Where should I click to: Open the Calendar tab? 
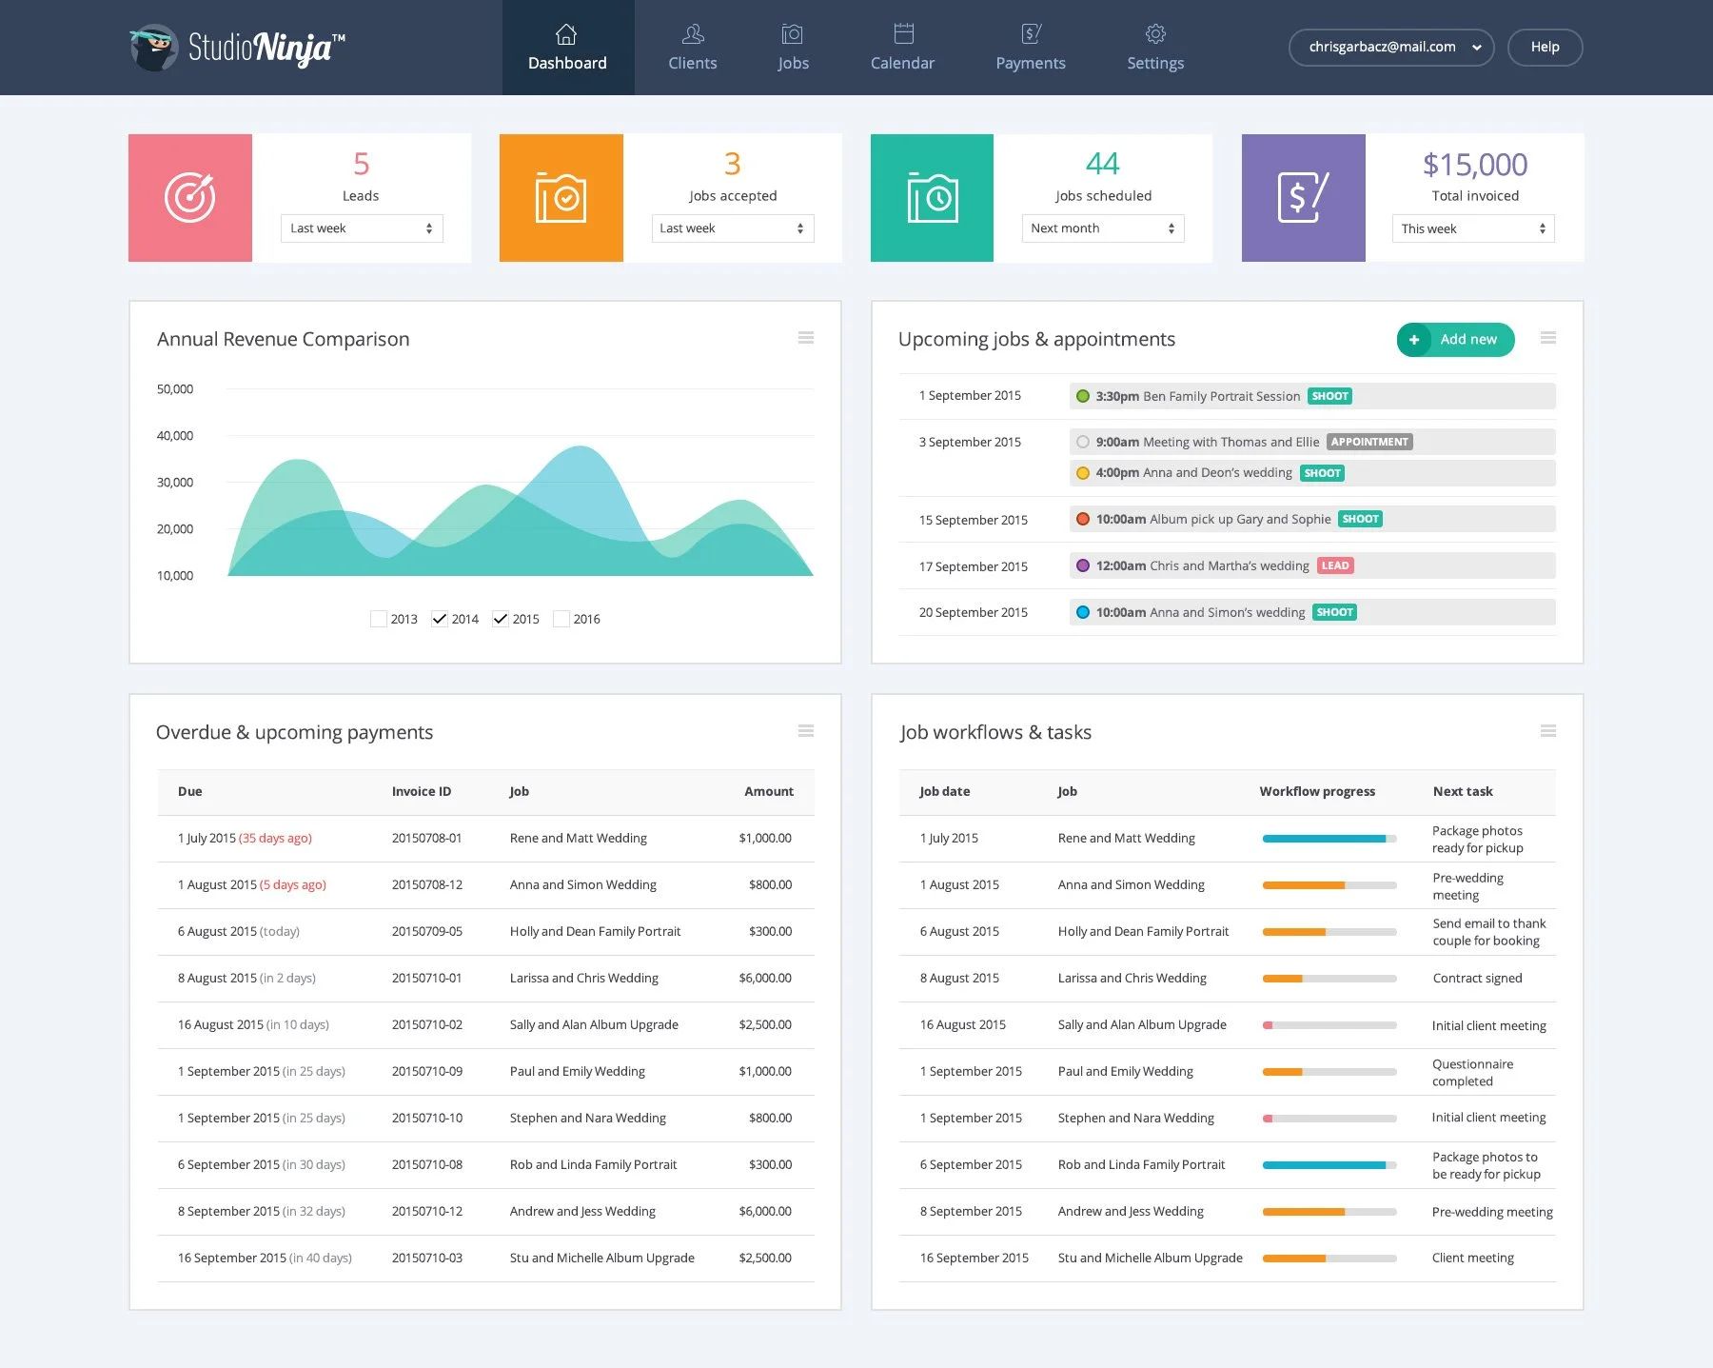point(903,48)
